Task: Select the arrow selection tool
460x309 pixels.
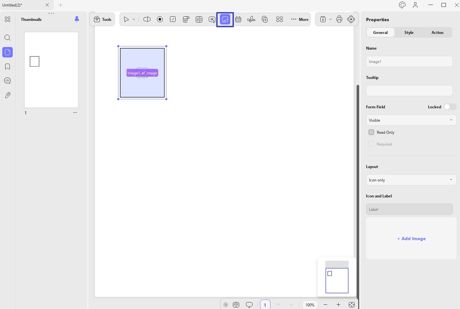Action: point(126,19)
